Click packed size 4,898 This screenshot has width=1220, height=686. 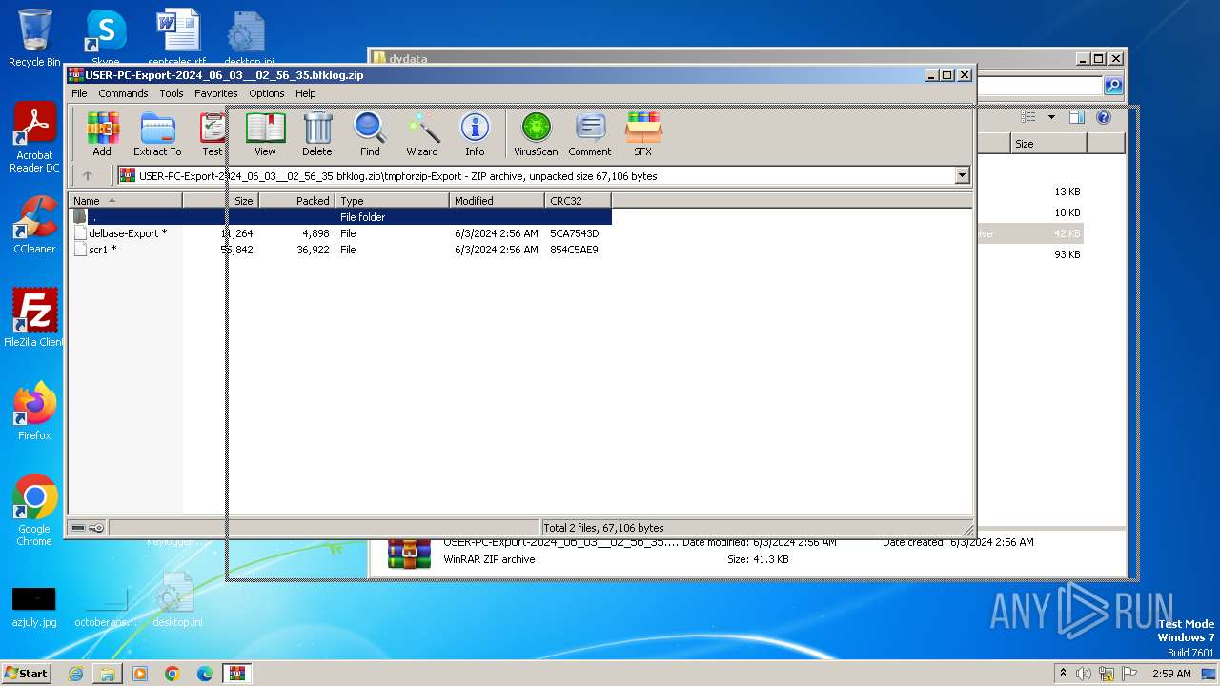click(x=315, y=233)
